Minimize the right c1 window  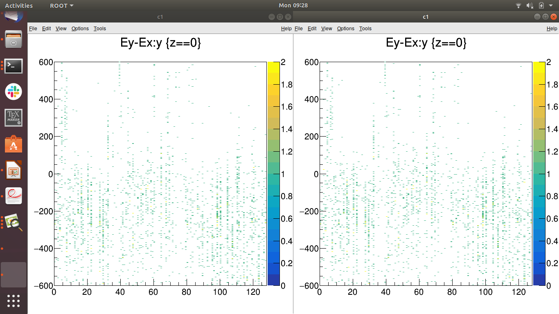[537, 17]
